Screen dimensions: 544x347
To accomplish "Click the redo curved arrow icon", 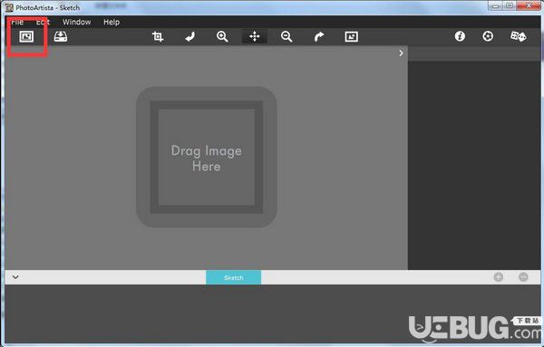I will [319, 36].
